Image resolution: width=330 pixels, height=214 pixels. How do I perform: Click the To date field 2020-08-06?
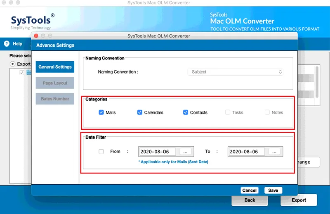247,152
